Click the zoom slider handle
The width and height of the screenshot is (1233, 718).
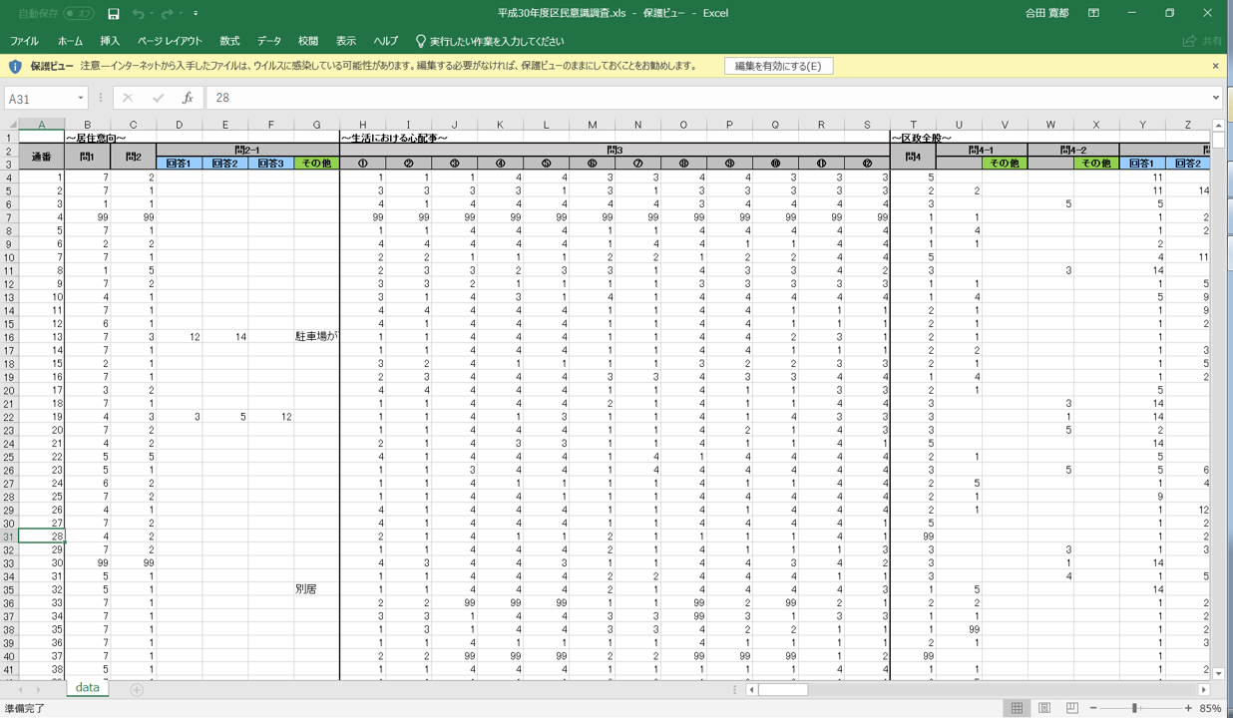click(1134, 708)
